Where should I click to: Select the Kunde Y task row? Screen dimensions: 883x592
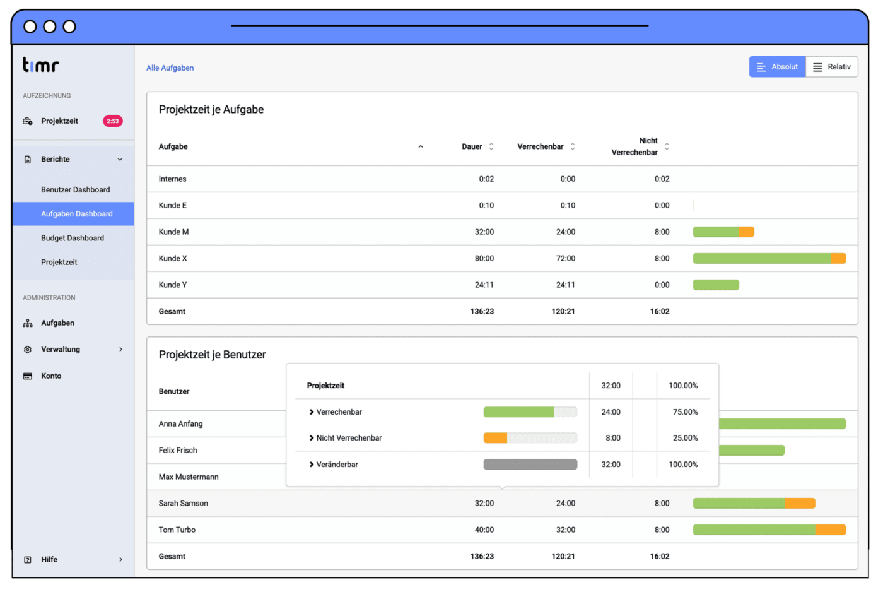(x=502, y=285)
